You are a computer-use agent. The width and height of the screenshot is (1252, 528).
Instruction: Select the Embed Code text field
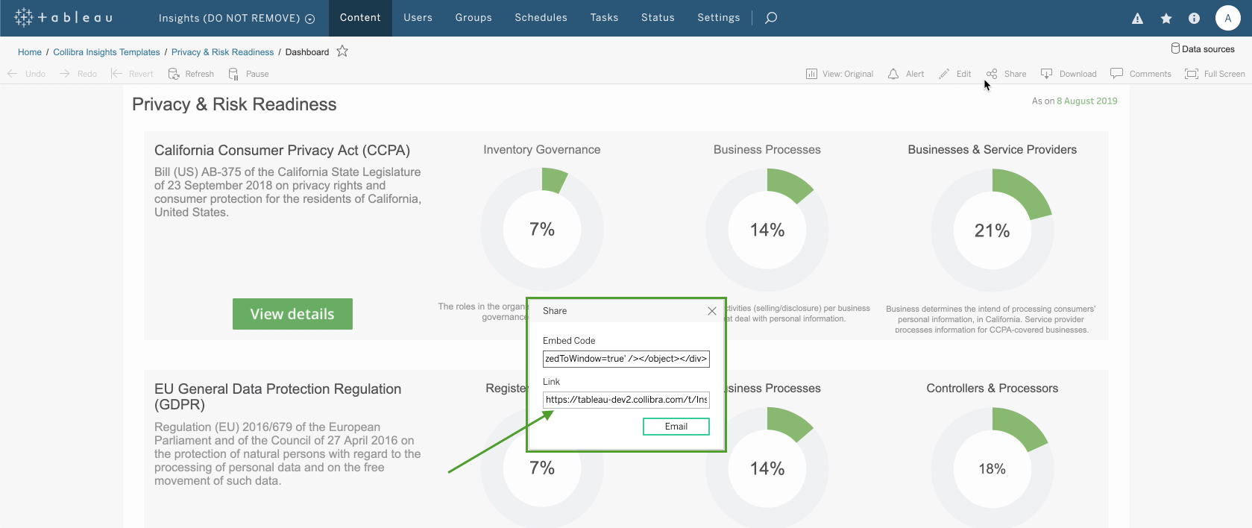coord(626,359)
